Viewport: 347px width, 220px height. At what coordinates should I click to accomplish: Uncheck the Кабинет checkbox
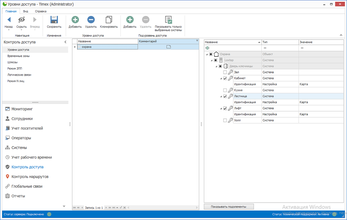tap(225, 78)
